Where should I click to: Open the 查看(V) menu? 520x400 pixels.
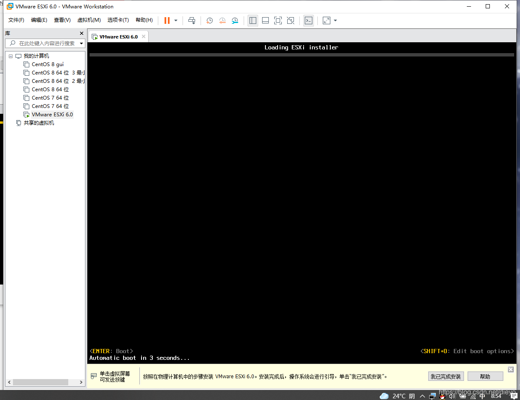(x=62, y=20)
